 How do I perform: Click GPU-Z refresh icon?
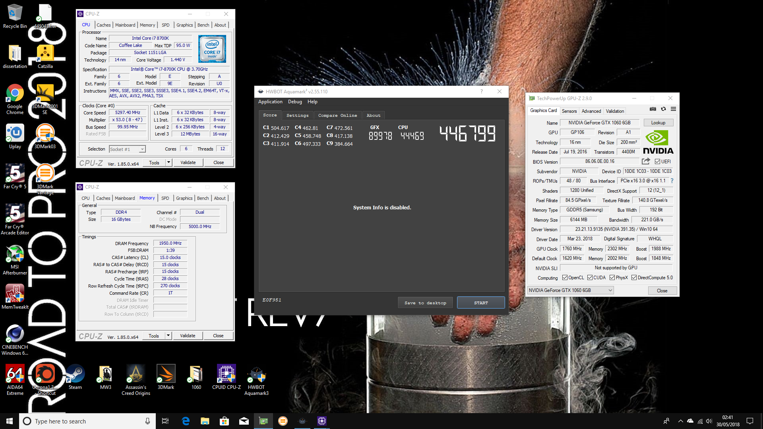click(x=663, y=109)
